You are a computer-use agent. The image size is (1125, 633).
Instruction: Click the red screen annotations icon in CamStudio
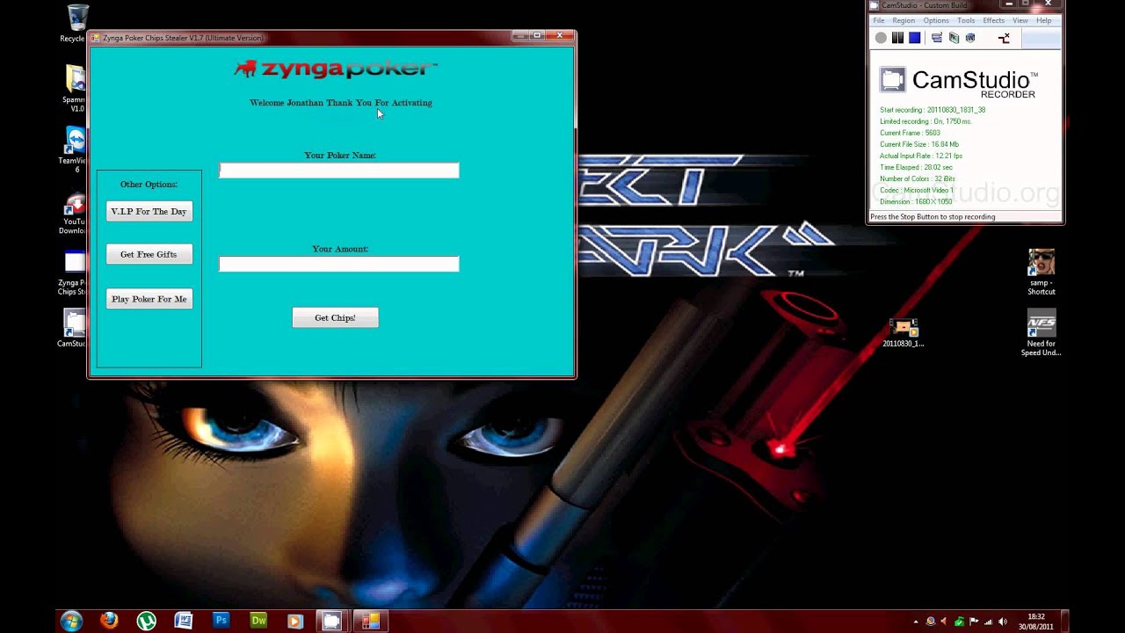[1004, 38]
